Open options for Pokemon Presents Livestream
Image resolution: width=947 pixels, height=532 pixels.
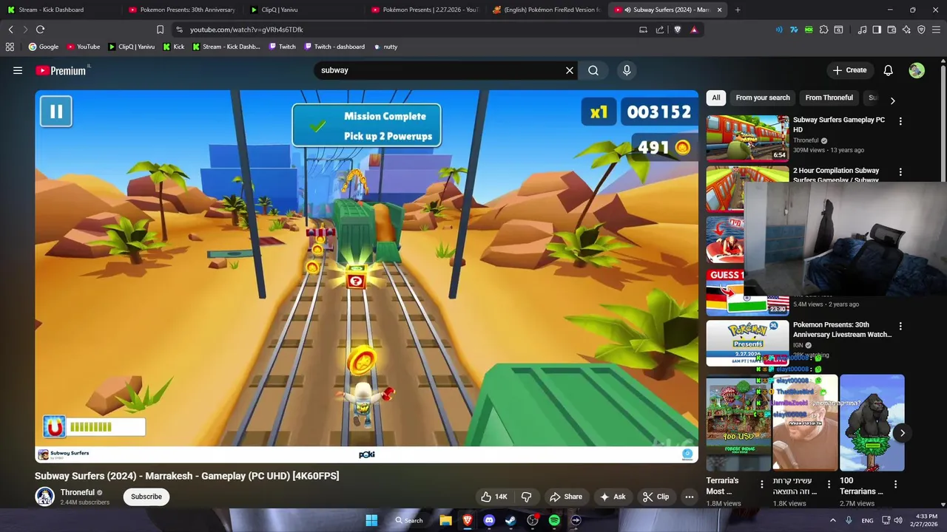(900, 326)
